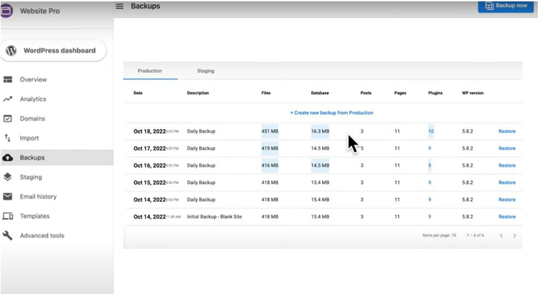Screen dimensions: 538x294
Task: Click the 416 MB files value
Action: click(x=270, y=165)
